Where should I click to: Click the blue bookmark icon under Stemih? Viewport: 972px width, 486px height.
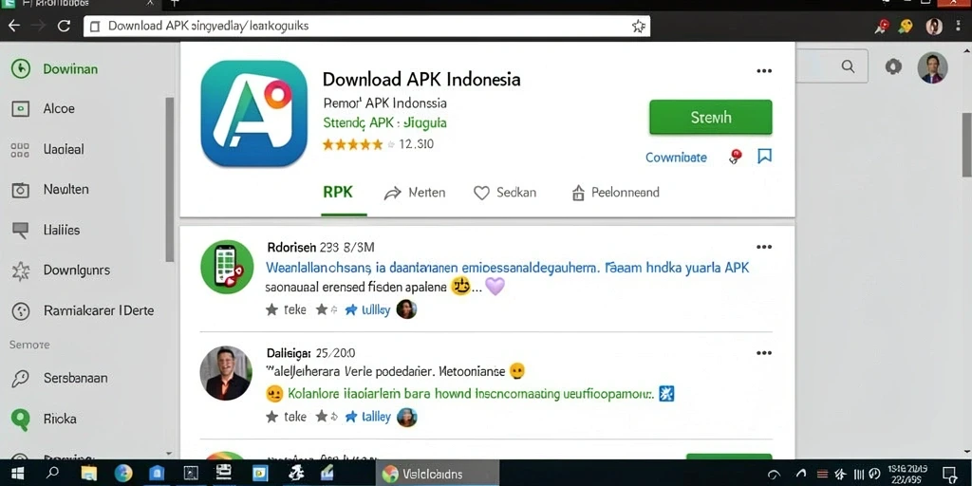(765, 156)
